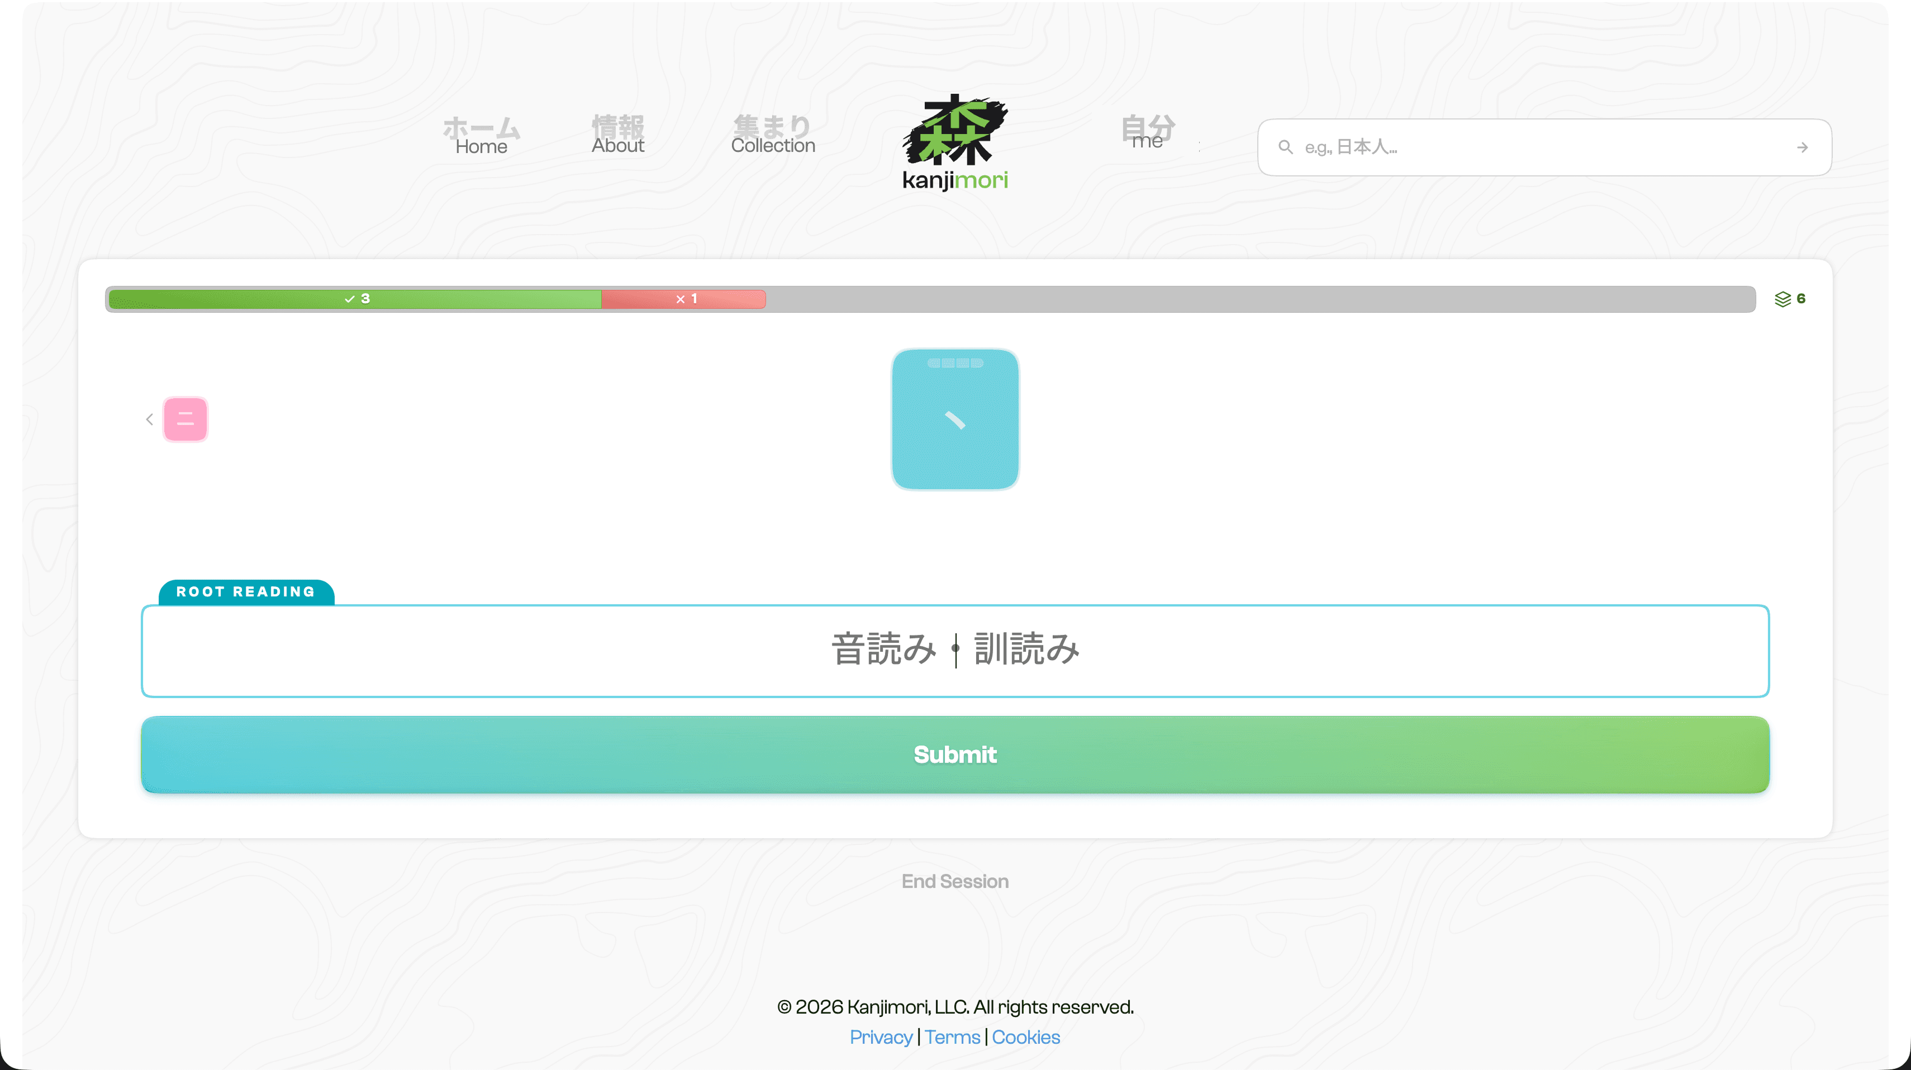Click the green correct-answers progress segment
1911x1070 pixels.
(x=355, y=299)
